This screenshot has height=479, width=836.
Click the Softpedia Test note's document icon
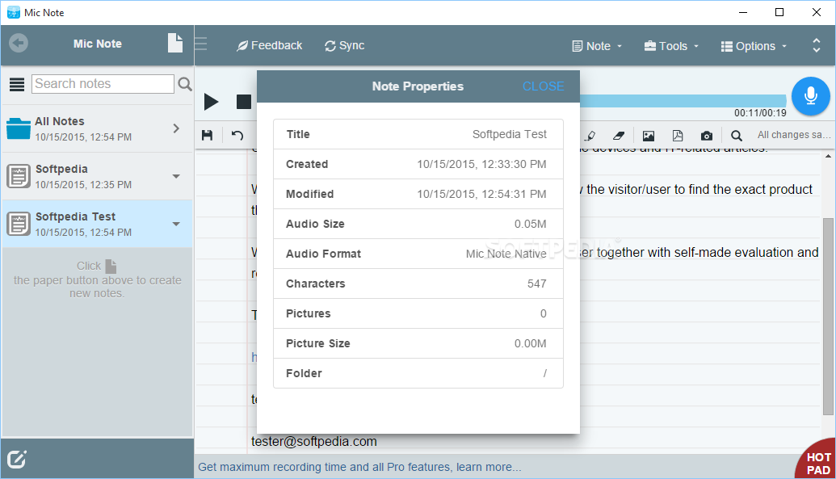(x=19, y=224)
